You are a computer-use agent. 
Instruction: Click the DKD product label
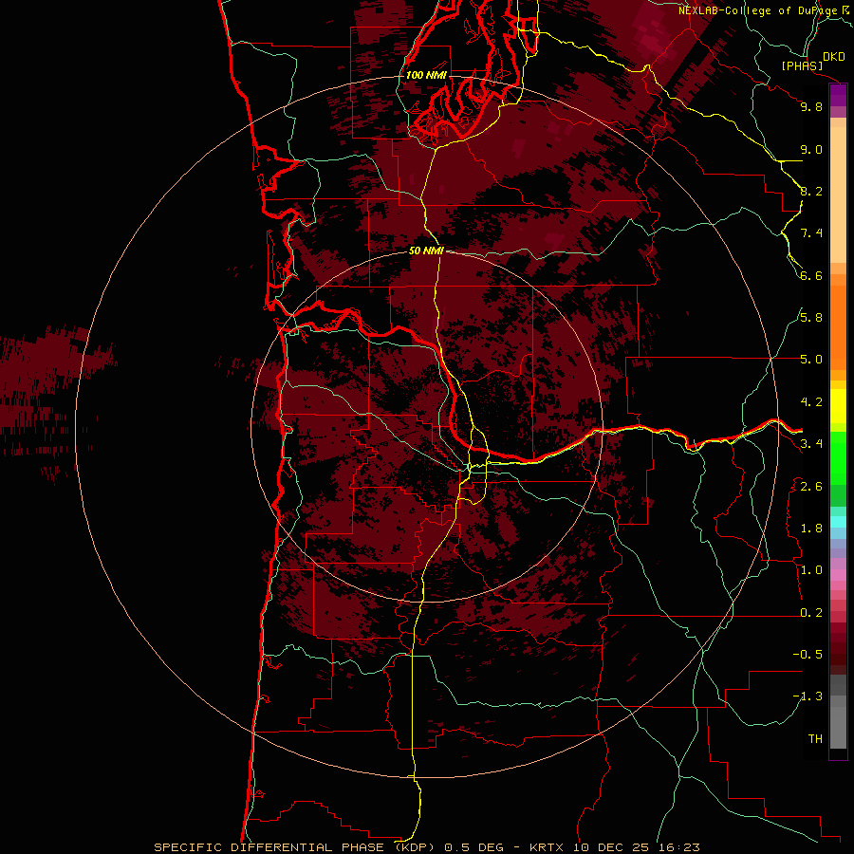coord(834,57)
